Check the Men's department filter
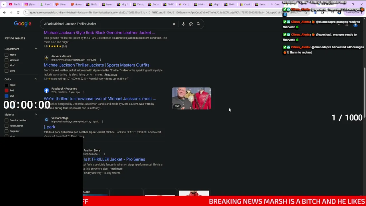366x206 pixels. [7, 55]
